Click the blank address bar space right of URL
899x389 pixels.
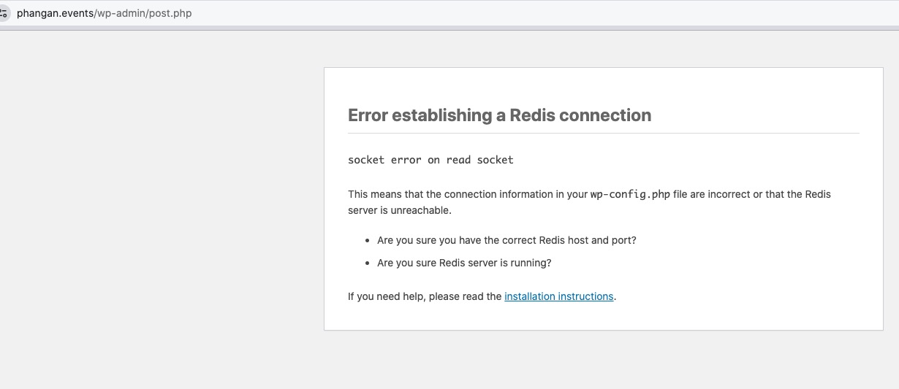tap(541, 13)
